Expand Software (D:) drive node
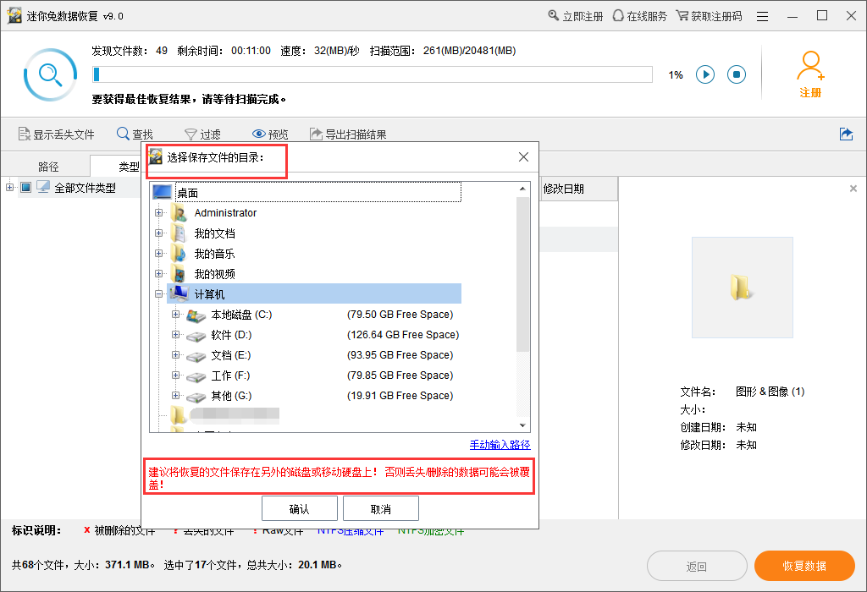This screenshot has width=867, height=592. click(175, 334)
